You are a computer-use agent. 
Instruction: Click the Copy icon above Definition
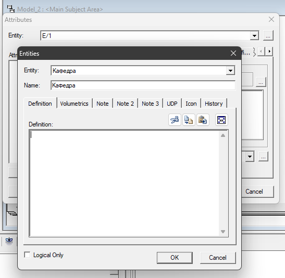point(189,120)
